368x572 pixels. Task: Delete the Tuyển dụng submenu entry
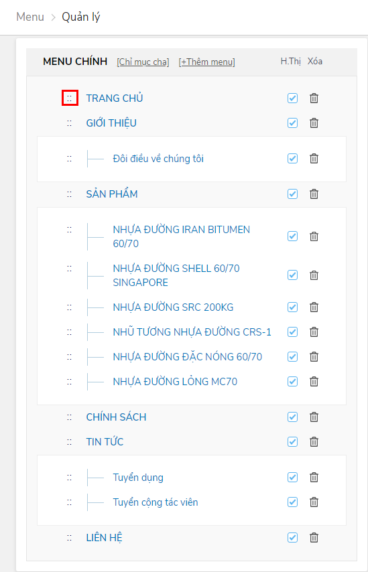(314, 477)
